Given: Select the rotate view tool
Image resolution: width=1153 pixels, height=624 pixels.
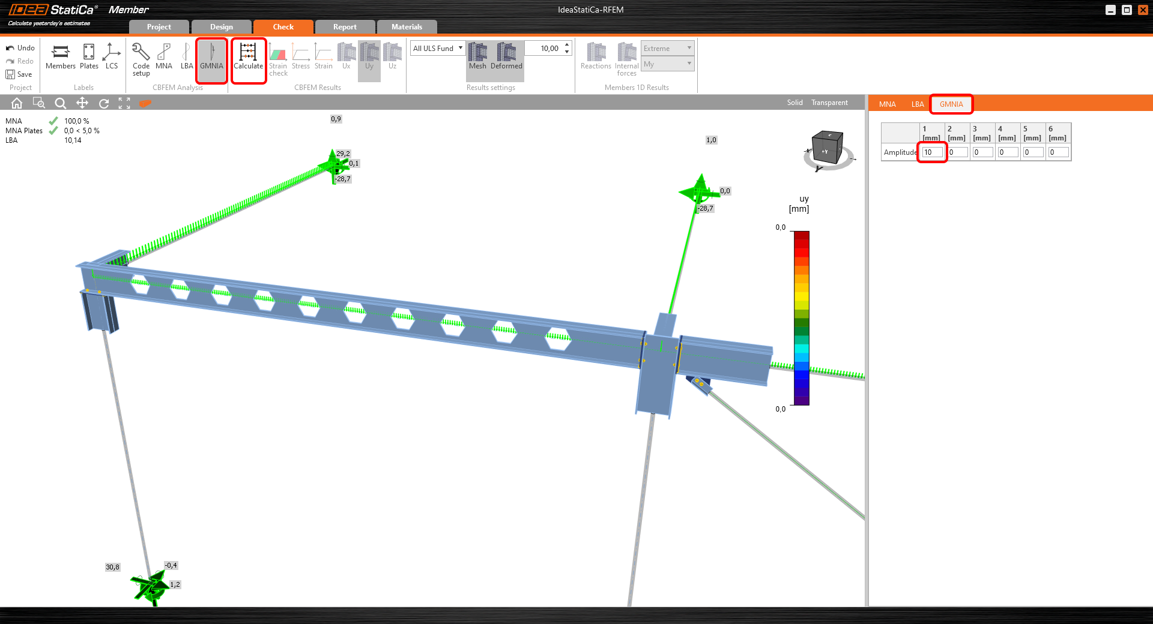Looking at the screenshot, I should point(104,103).
